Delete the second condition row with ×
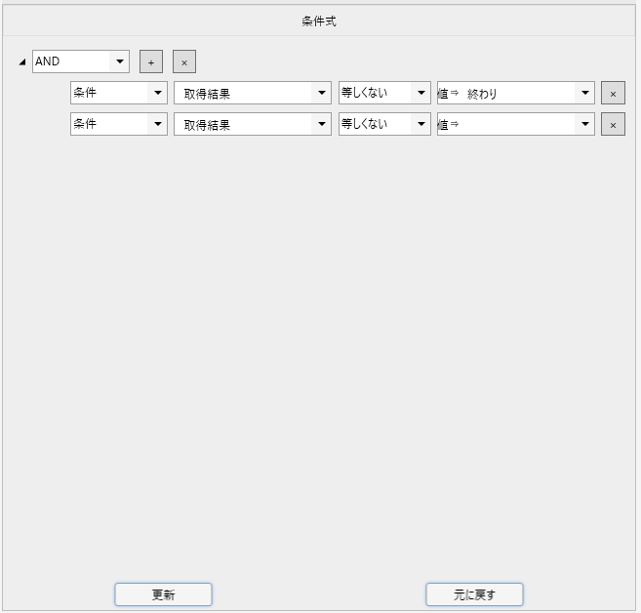This screenshot has width=641, height=613. click(x=613, y=125)
